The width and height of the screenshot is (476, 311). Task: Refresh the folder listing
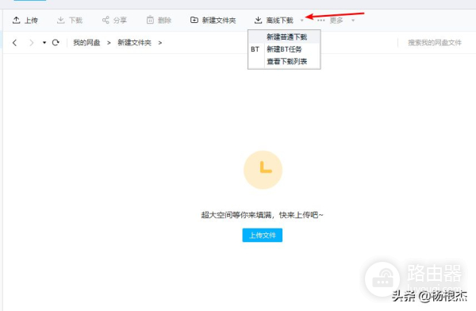tap(56, 43)
